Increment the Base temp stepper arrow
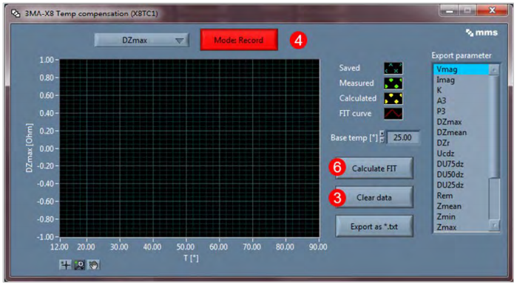Screen dimensions: 517x285 [382, 134]
